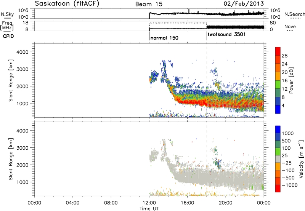This screenshot has height=211, width=305.
Task: Click the N.Sky axis label
Action: coord(7,14)
